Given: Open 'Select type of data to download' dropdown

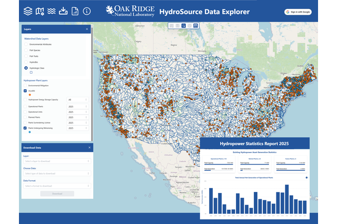Looking at the screenshot, I should [x=57, y=174].
